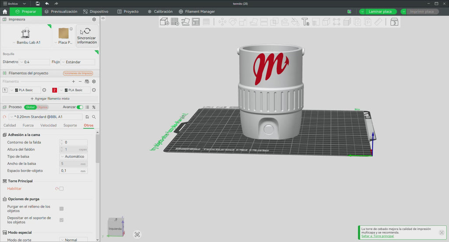Click the Auto orient toolbar icon
Screen dimensions: 449x242
185,22
